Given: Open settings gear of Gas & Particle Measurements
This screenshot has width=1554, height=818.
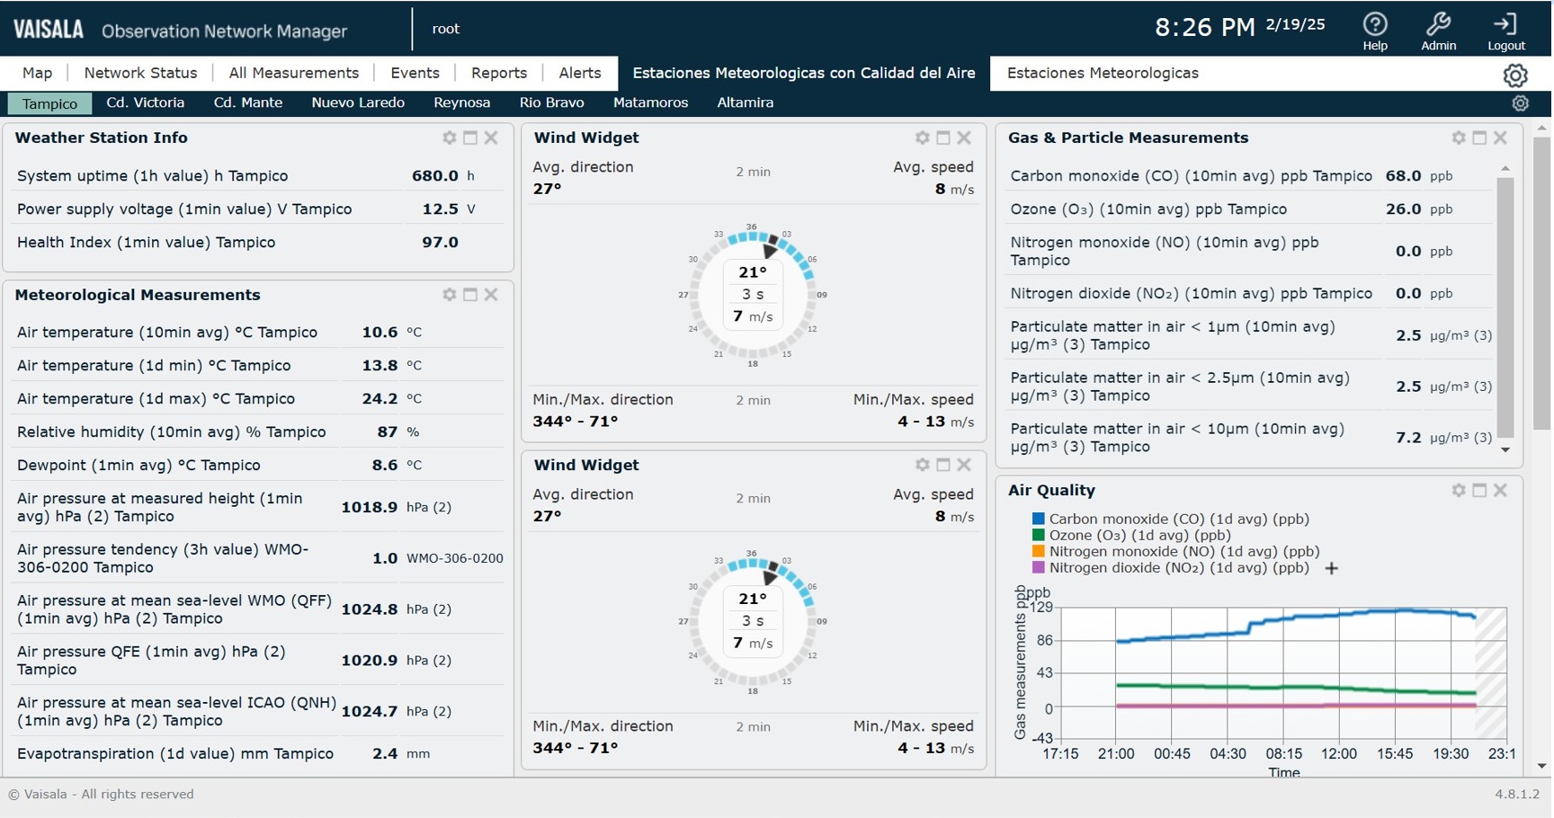Looking at the screenshot, I should [x=1459, y=138].
